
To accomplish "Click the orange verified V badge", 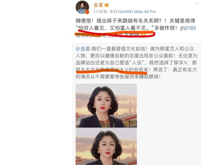I will point(87,12).
